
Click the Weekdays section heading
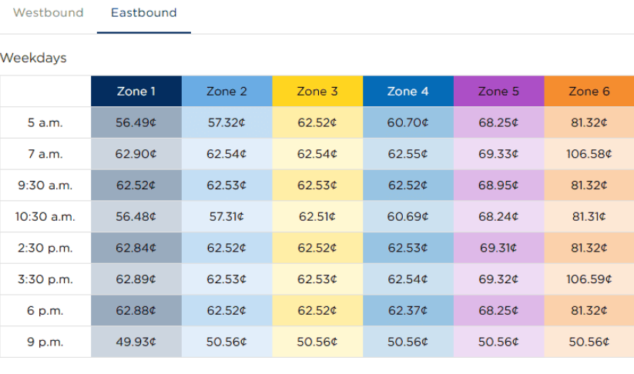(34, 58)
